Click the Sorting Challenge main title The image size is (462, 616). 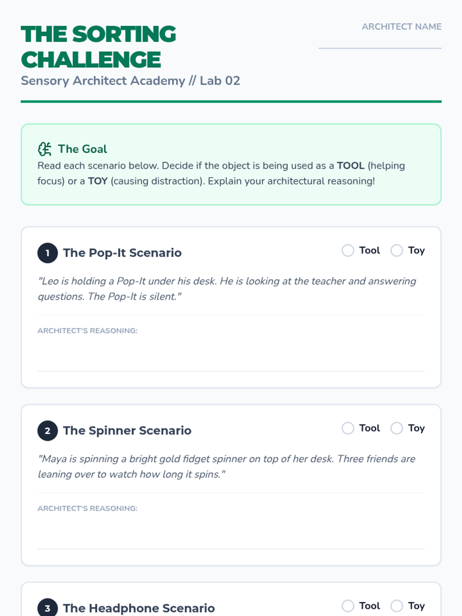pyautogui.click(x=99, y=47)
